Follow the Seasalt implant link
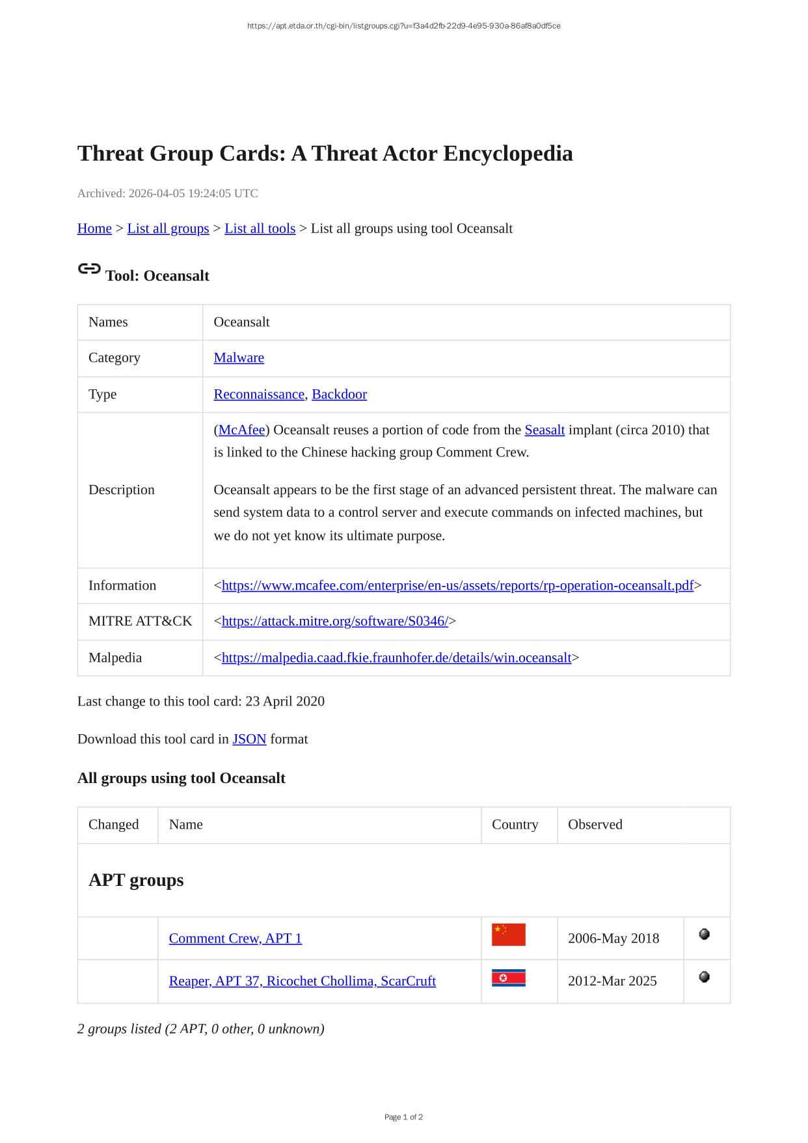 (x=545, y=430)
